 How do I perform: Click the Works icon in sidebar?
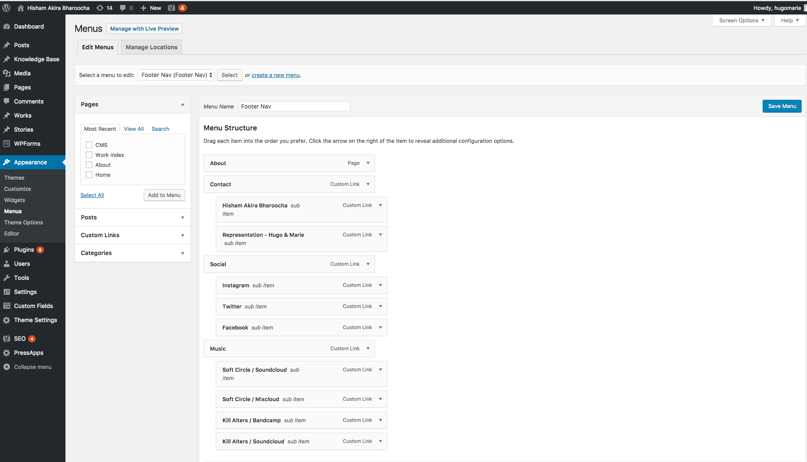7,115
